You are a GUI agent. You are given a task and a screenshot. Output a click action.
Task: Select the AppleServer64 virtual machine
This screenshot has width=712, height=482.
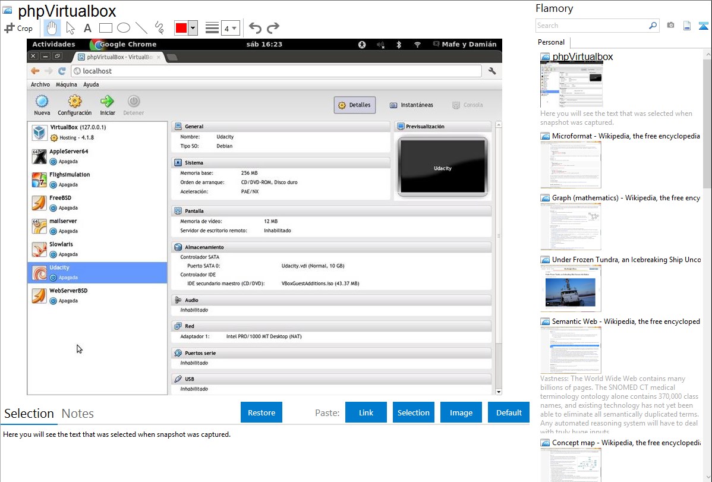(97, 156)
